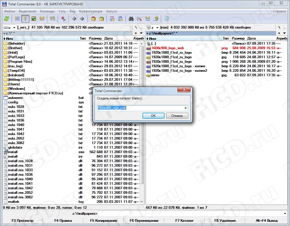Image resolution: width=290 pixels, height=226 pixels.
Task: Go forward with the right arrow icon
Action: click(x=82, y=19)
